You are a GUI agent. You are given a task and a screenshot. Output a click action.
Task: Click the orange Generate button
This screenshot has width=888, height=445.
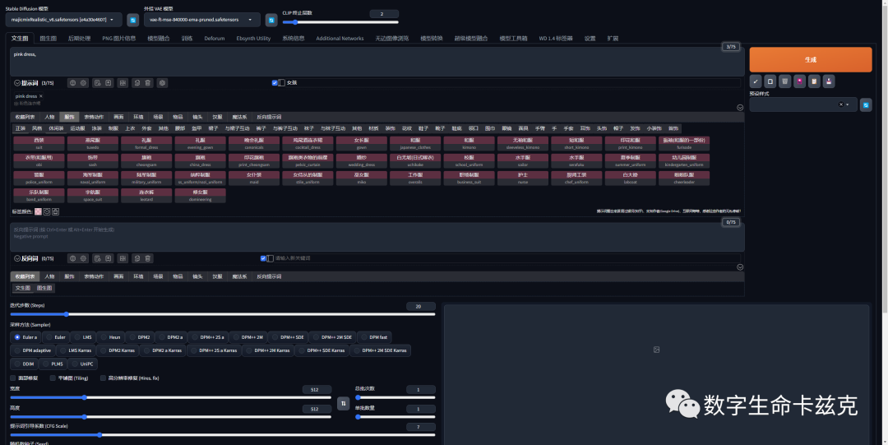click(x=811, y=59)
